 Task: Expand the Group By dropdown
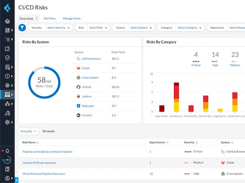28,131
